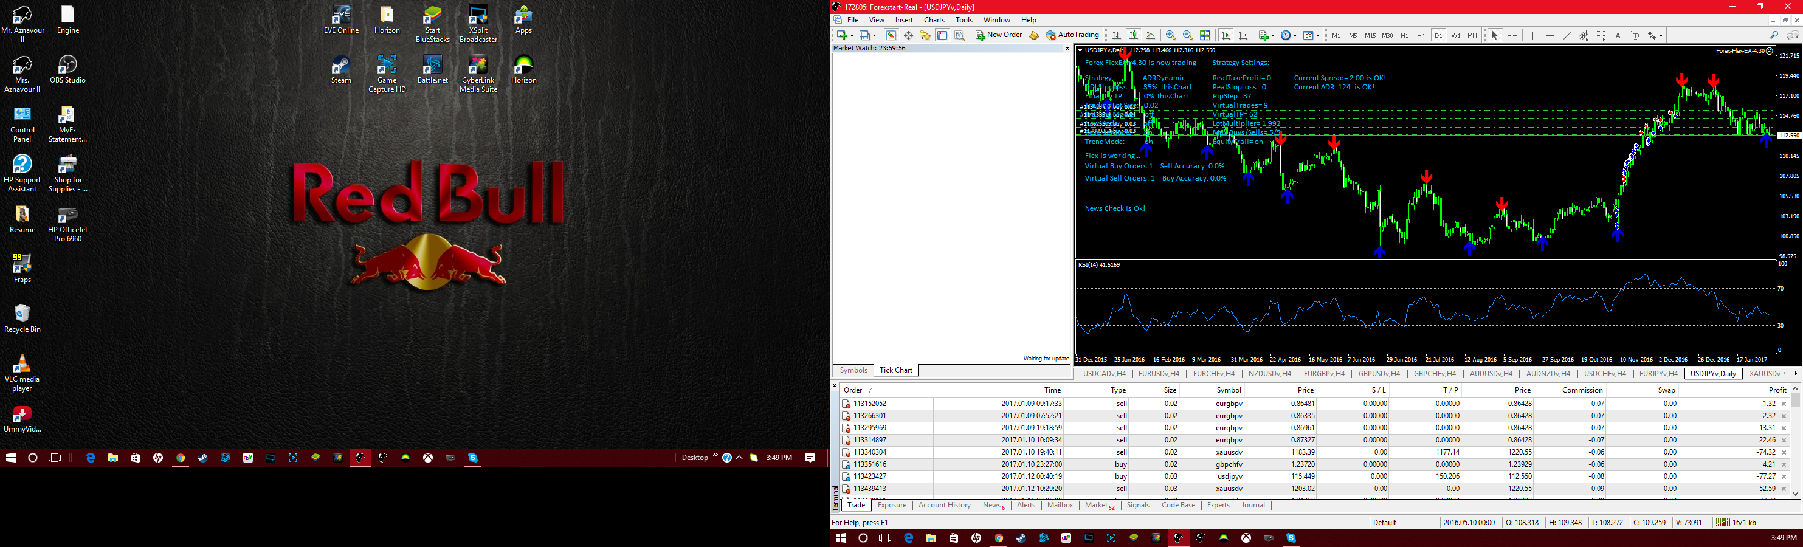The width and height of the screenshot is (1803, 547).
Task: Open the Windows action center notification icon
Action: [810, 458]
